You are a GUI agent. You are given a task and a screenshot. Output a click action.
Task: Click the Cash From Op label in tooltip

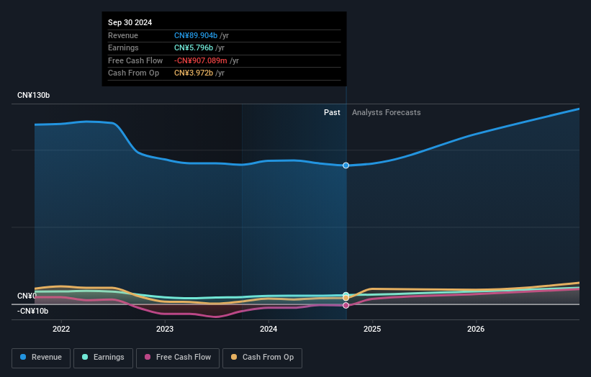[x=133, y=73]
